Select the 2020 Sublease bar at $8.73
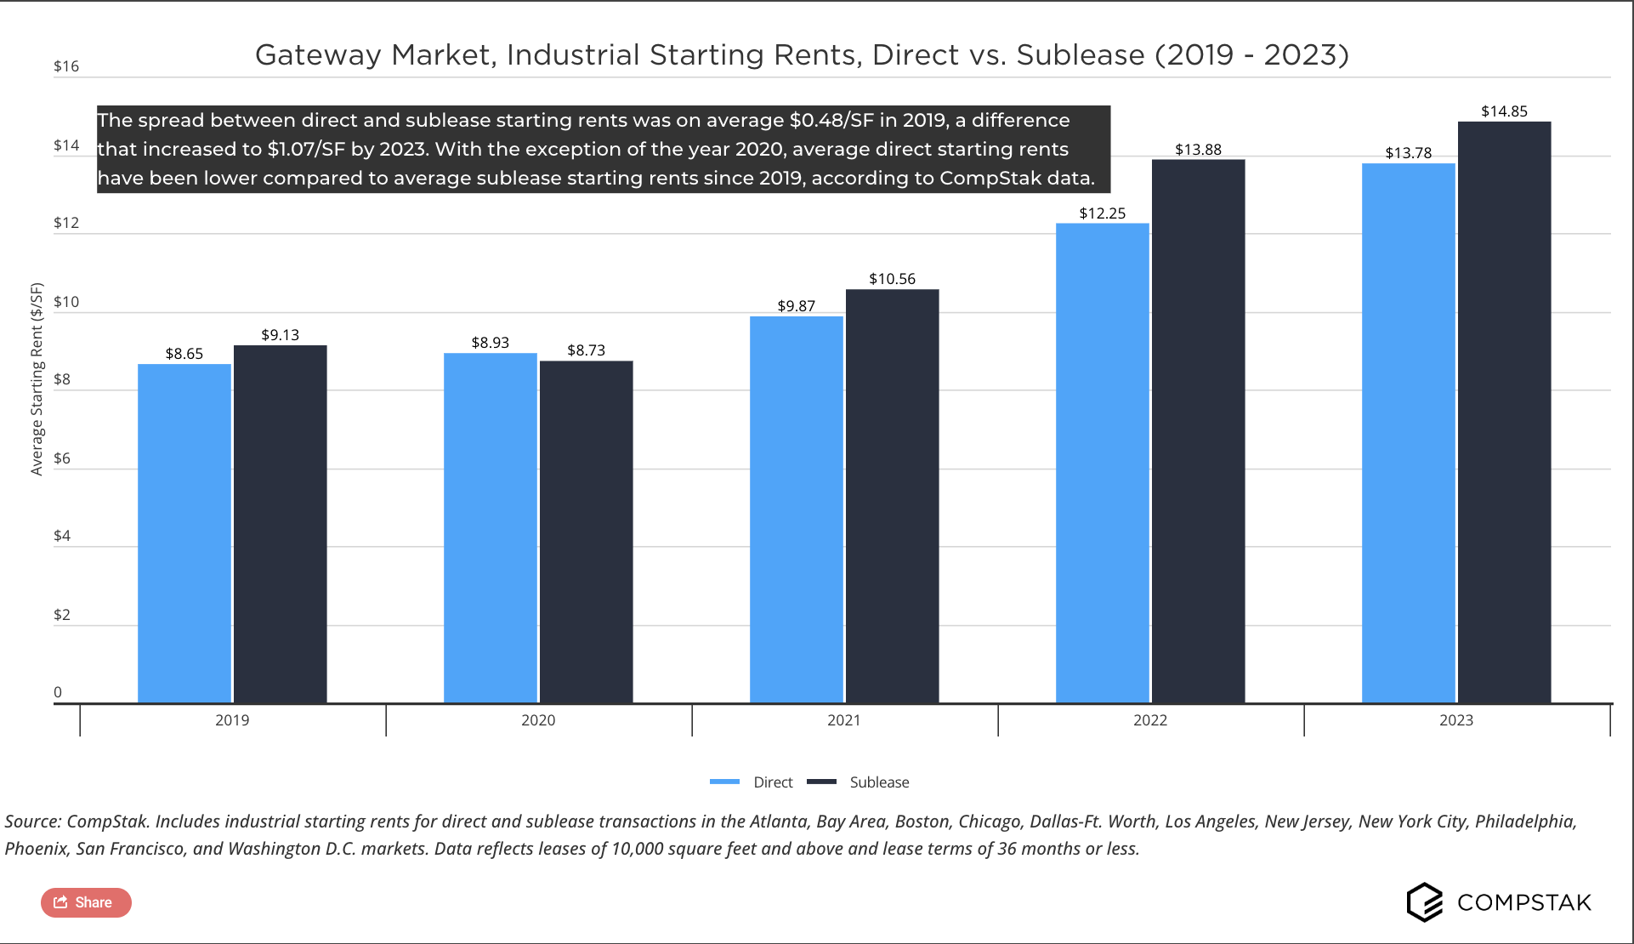This screenshot has width=1634, height=944. coord(587,532)
